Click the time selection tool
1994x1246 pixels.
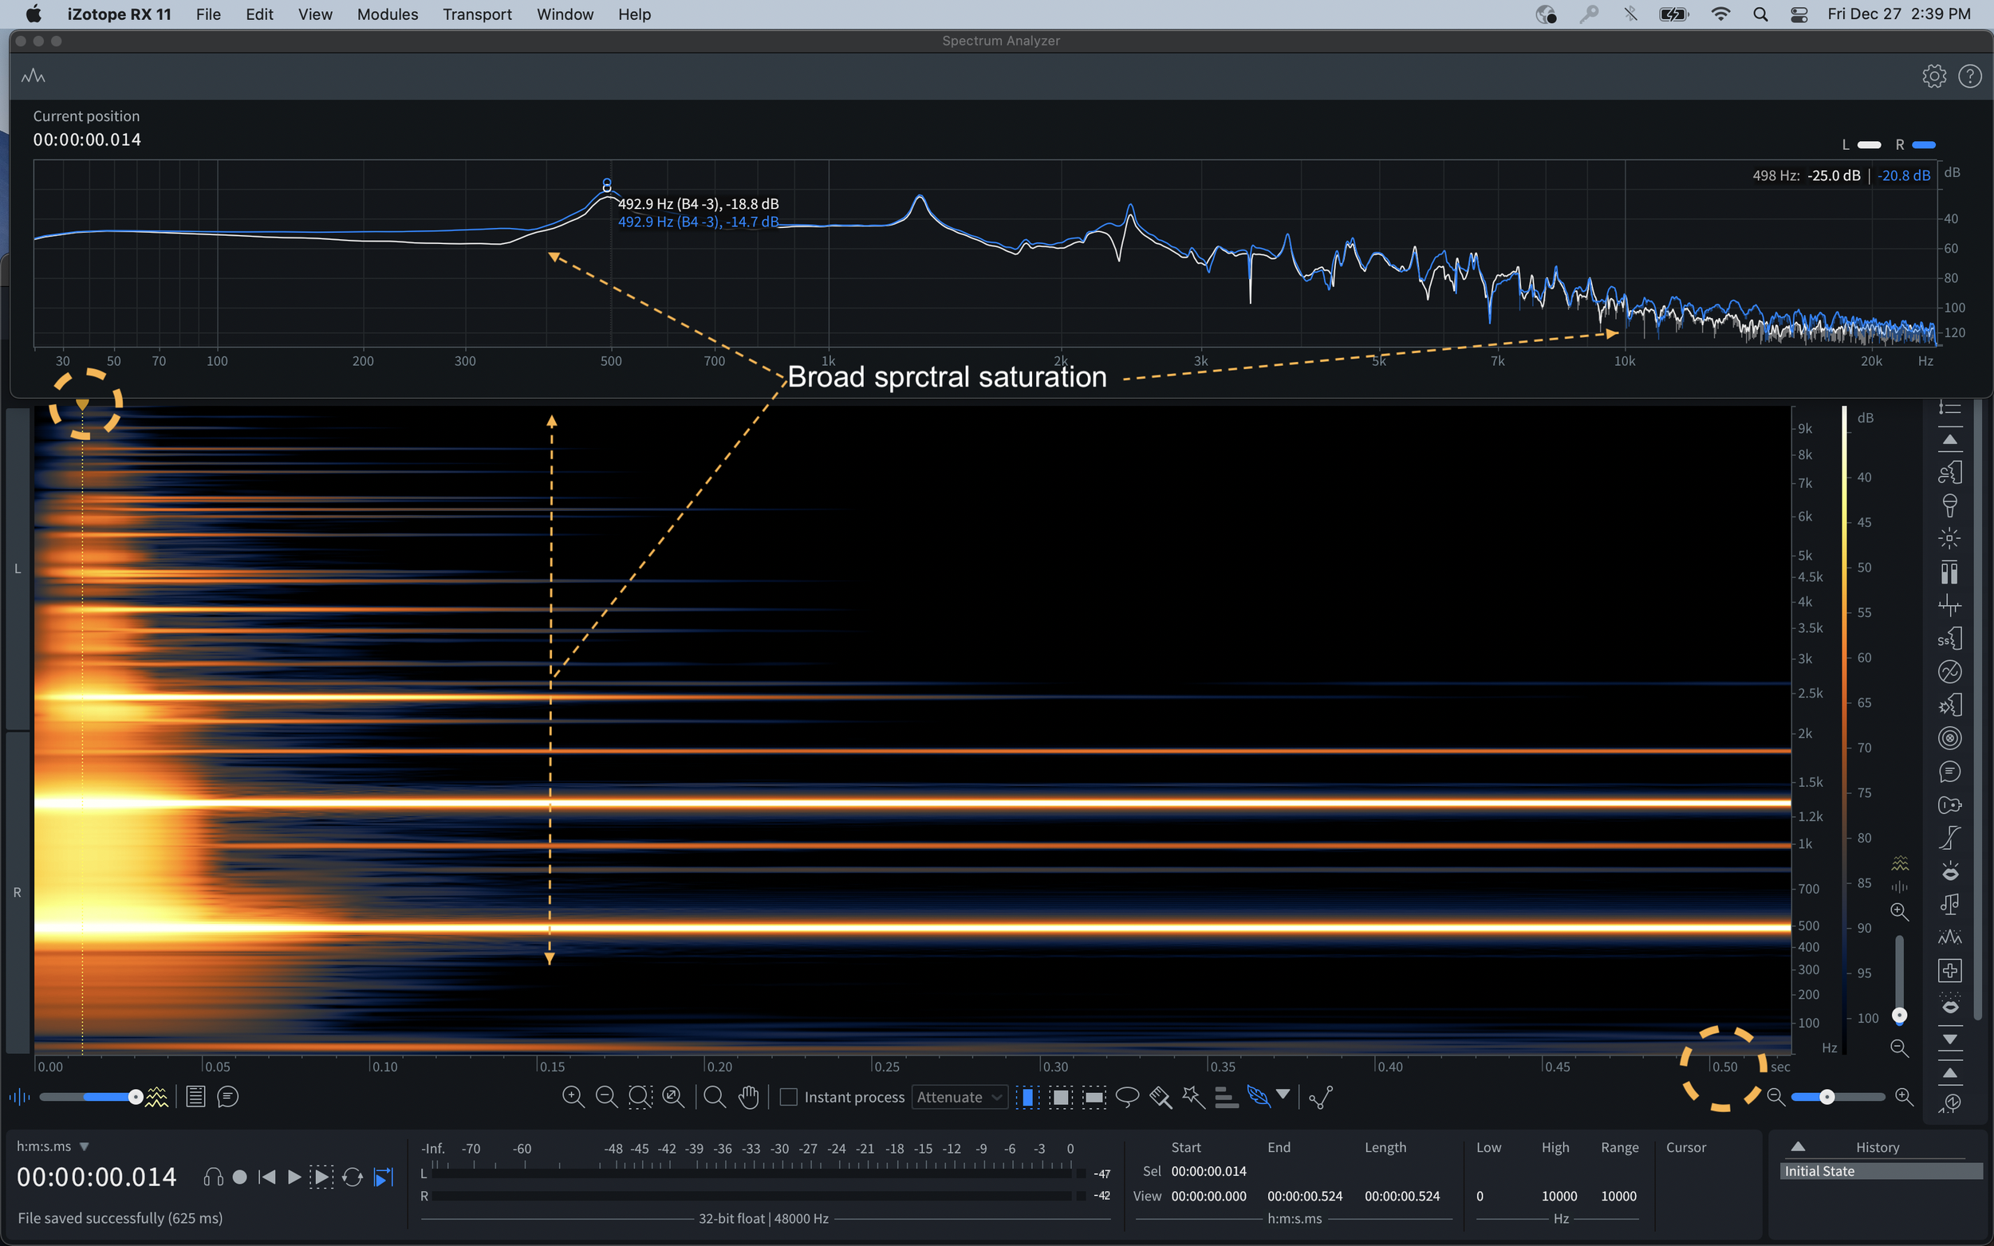(x=1027, y=1097)
